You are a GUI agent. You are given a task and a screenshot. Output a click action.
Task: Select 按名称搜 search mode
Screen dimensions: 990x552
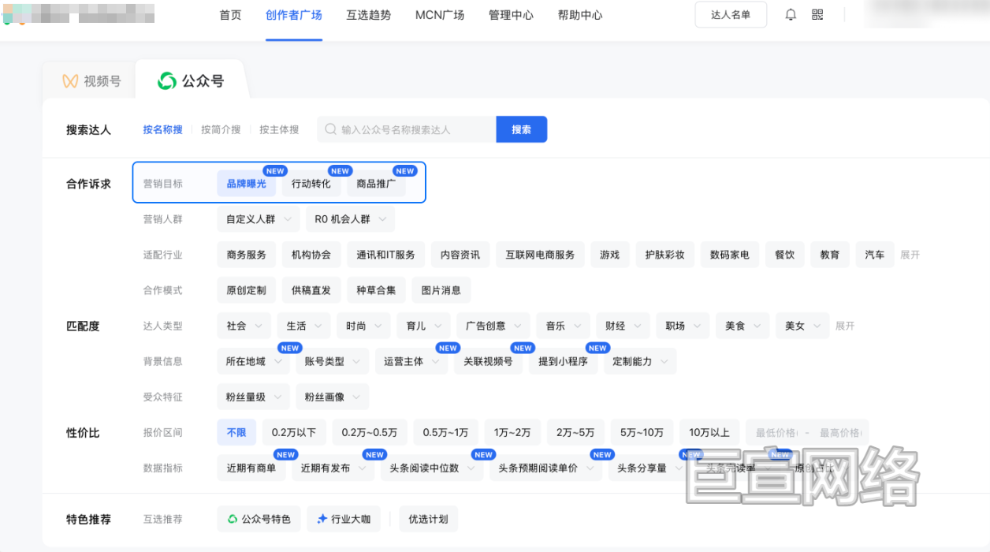click(162, 129)
